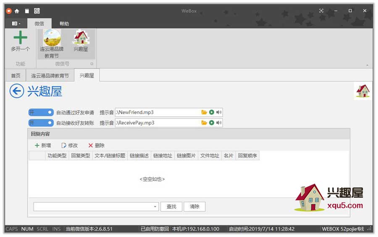Click the 清除 button
Viewport: 378px width, 237px height.
(194, 206)
